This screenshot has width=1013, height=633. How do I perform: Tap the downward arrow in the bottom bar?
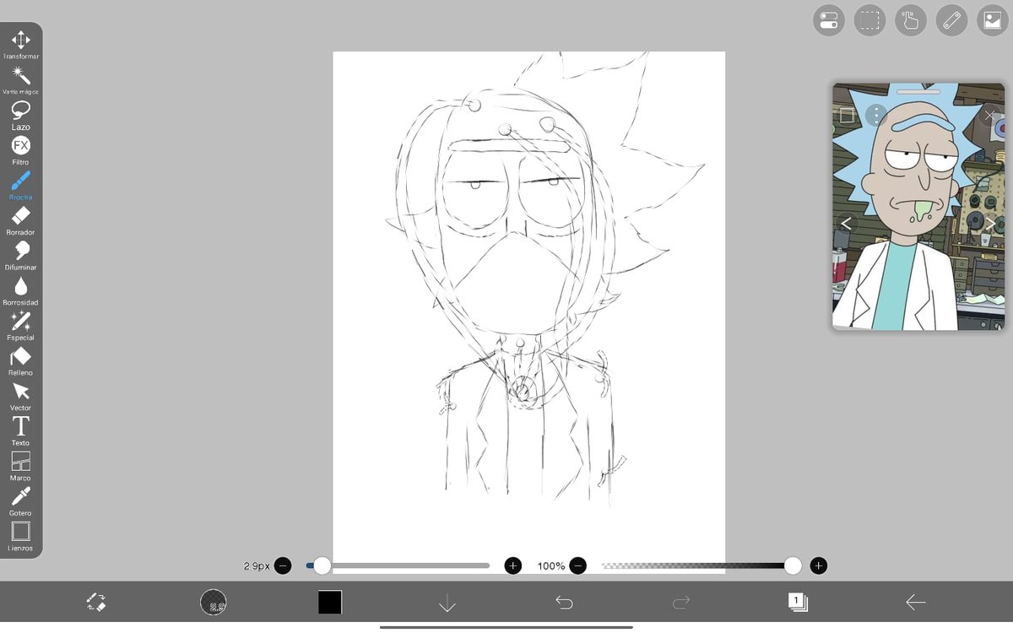(447, 602)
